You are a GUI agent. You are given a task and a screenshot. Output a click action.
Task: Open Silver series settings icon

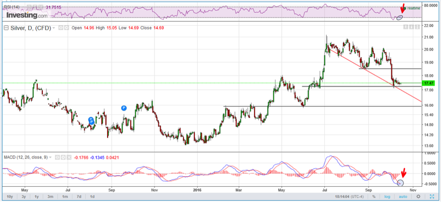pyautogui.click(x=66, y=28)
